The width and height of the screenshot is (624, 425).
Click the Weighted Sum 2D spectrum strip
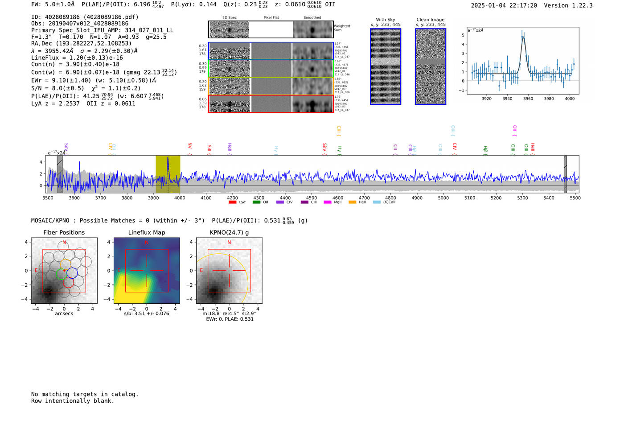point(271,29)
